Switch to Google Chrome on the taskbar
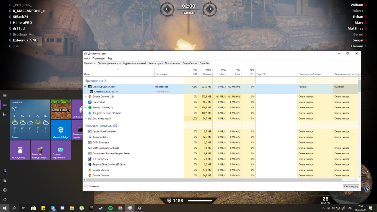 [x=120, y=208]
